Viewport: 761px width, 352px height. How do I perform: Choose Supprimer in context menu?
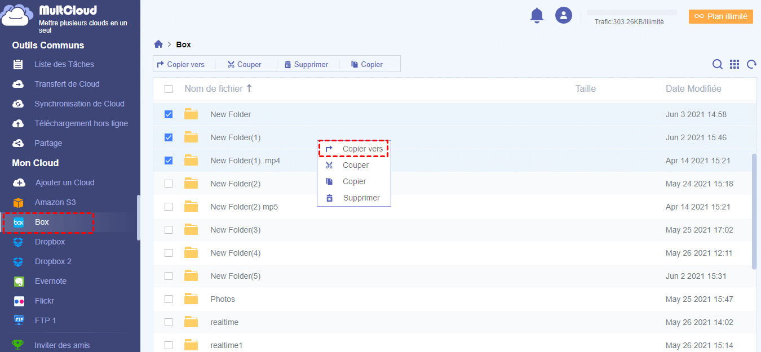[354, 198]
